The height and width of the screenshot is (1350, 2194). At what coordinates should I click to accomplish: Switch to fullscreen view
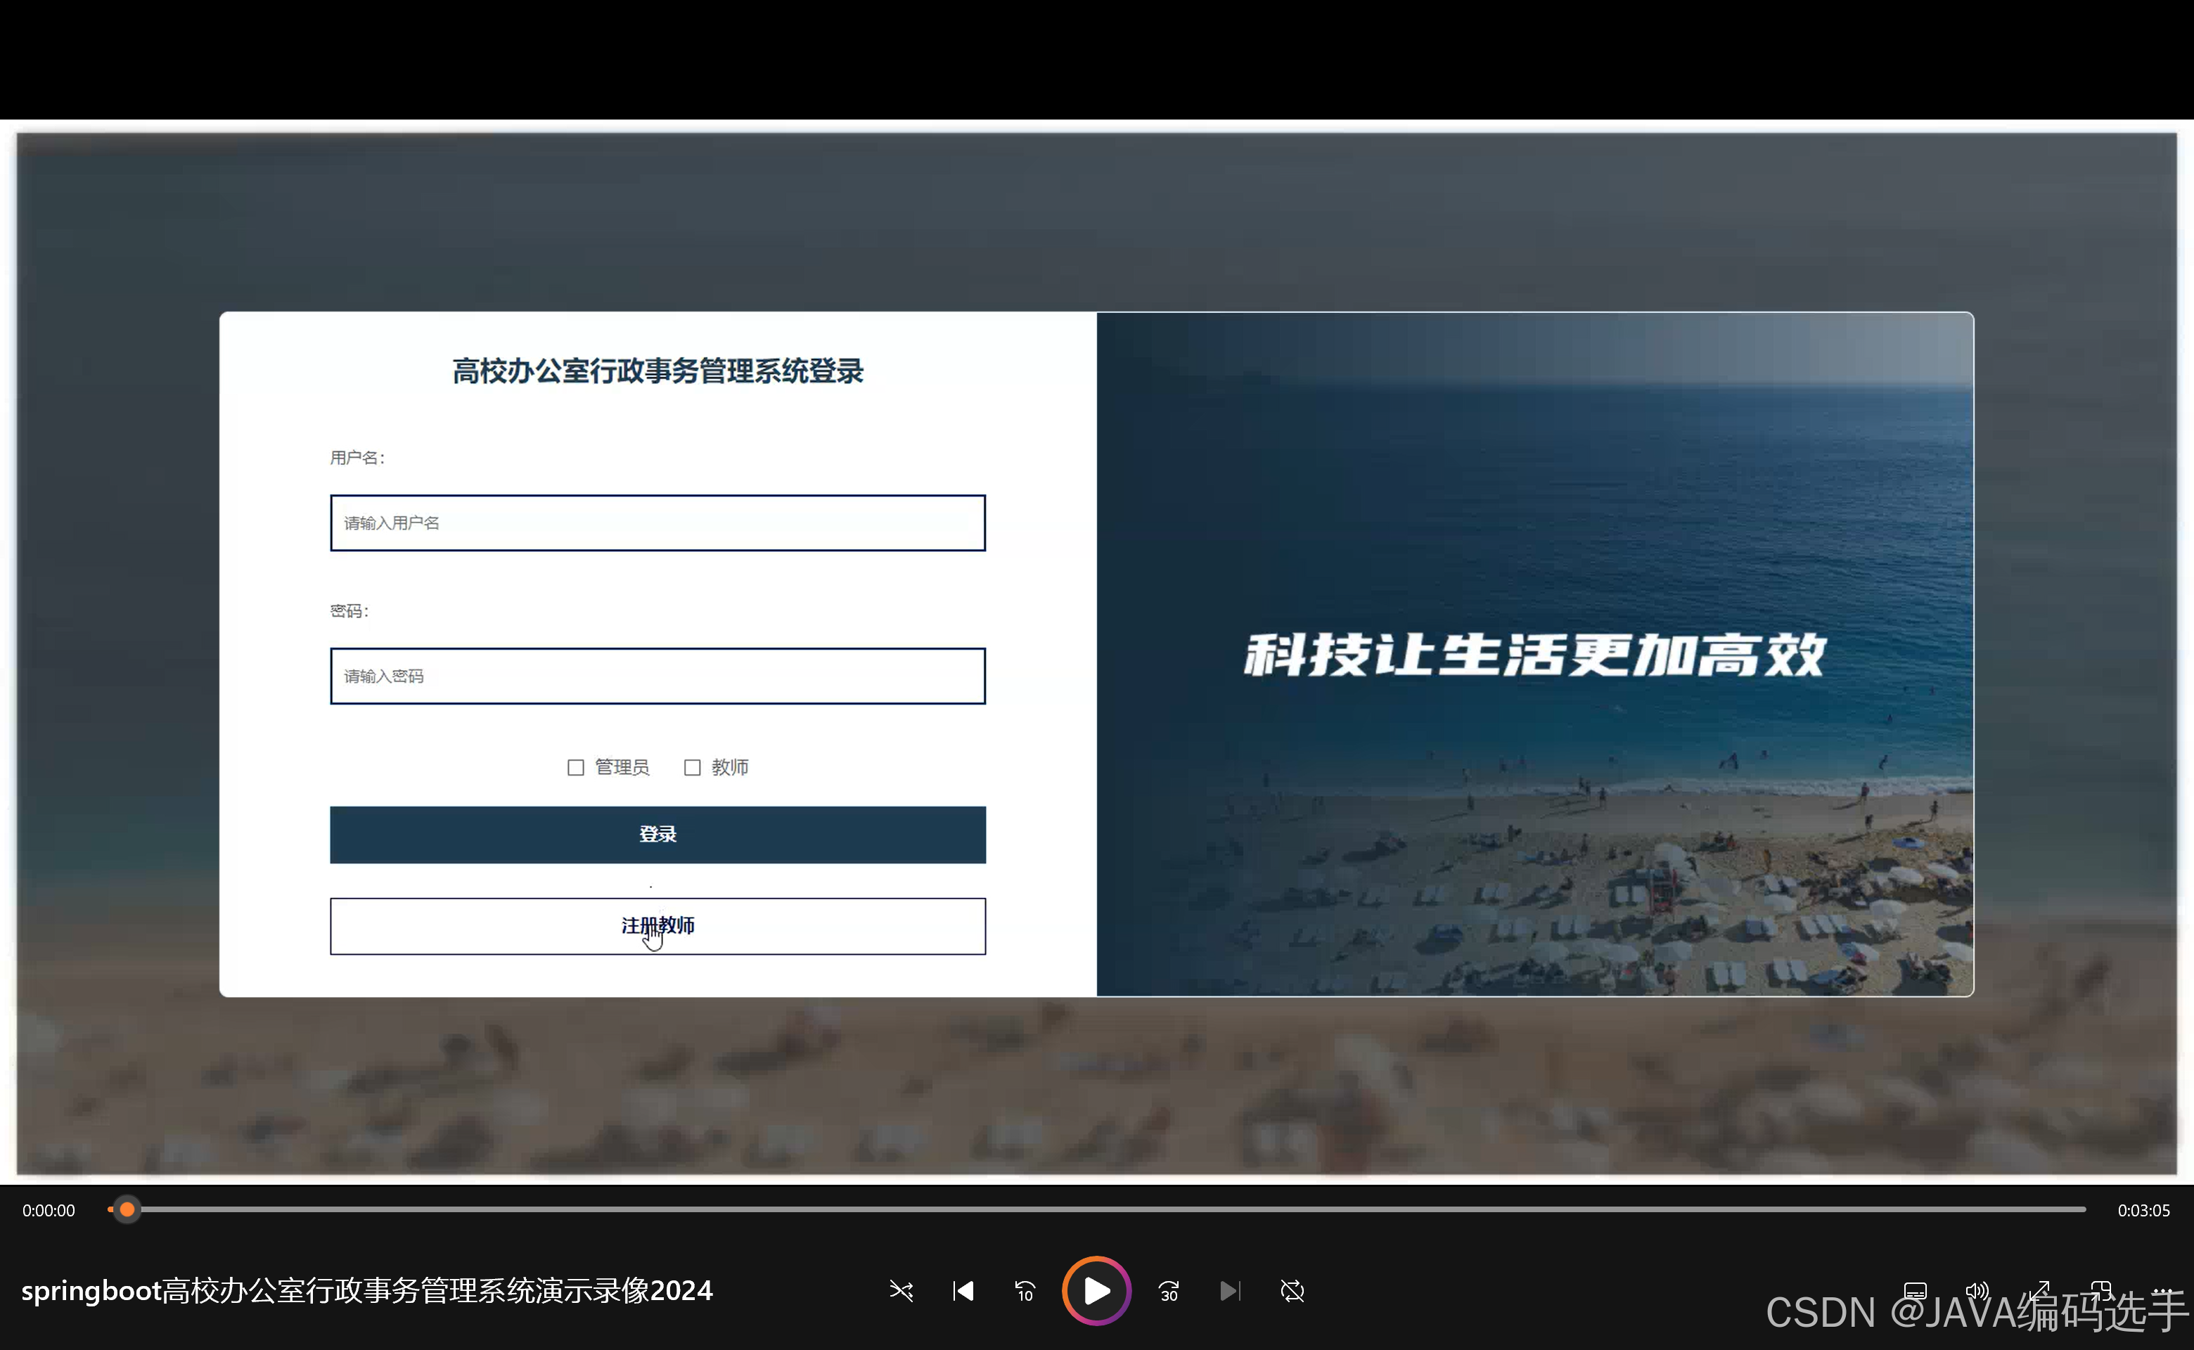2041,1291
